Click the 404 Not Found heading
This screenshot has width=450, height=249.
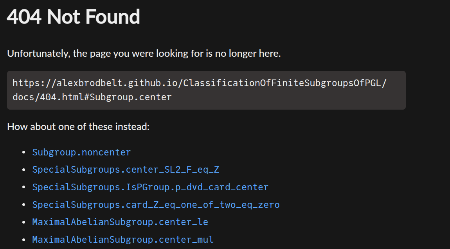coord(74,17)
